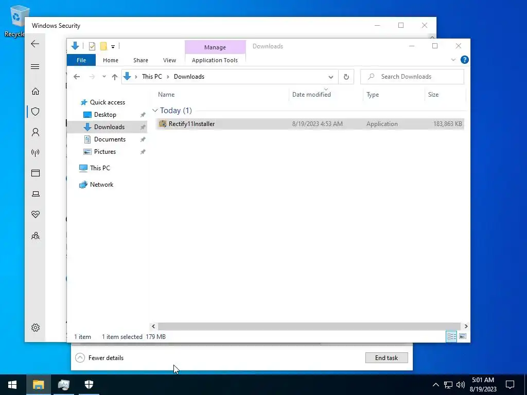Viewport: 527px width, 395px height.
Task: Open Account protection person icon
Action: coord(36,132)
